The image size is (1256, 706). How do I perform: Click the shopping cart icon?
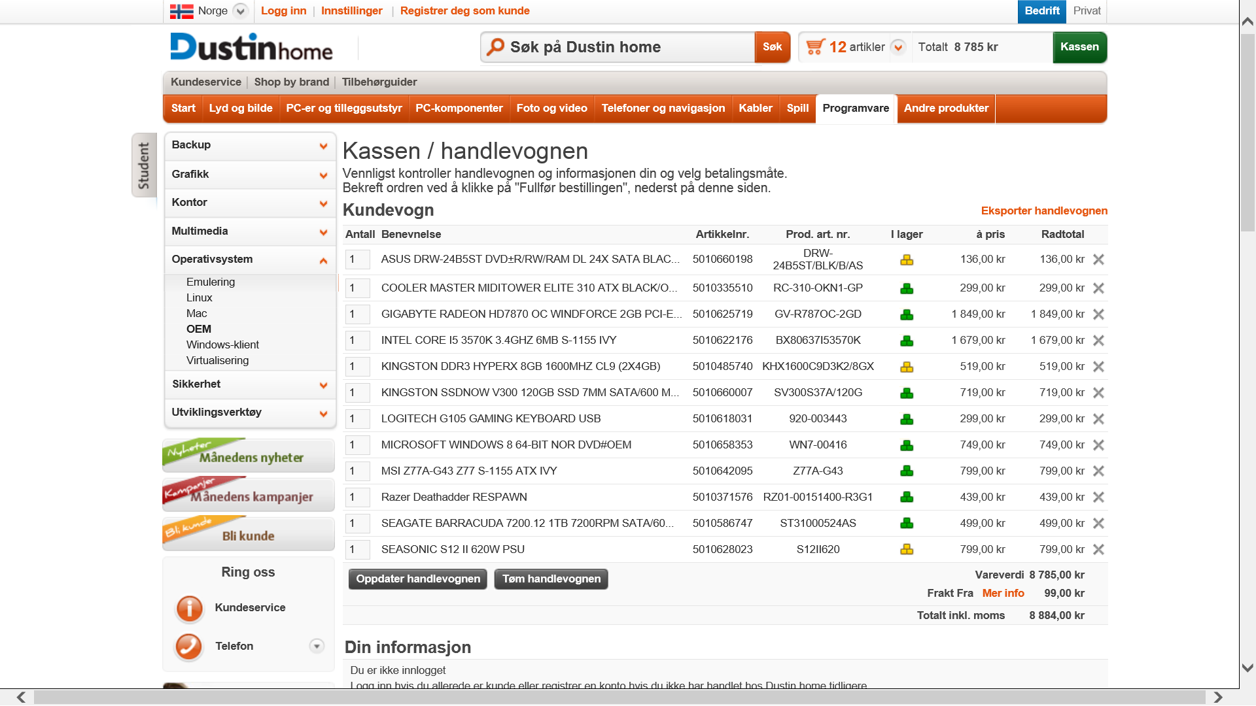point(815,47)
